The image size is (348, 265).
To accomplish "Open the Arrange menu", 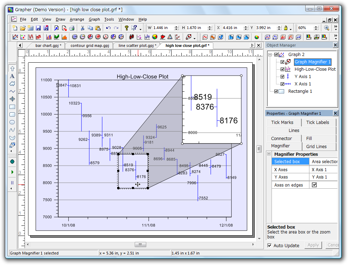I will tap(77, 19).
